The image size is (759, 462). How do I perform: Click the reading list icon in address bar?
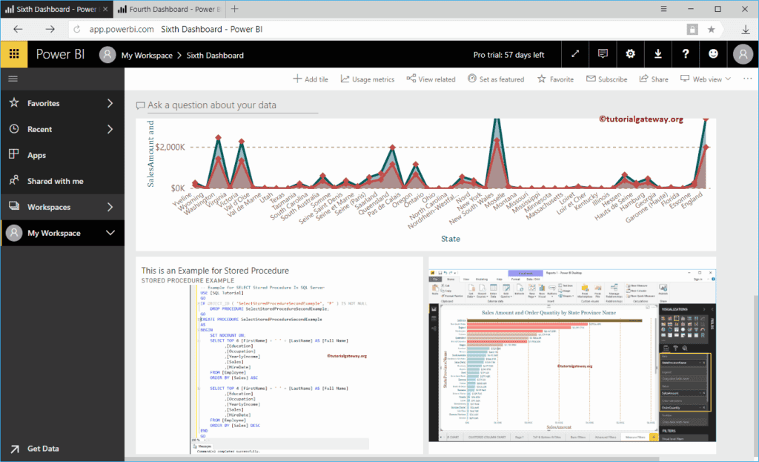tap(693, 30)
